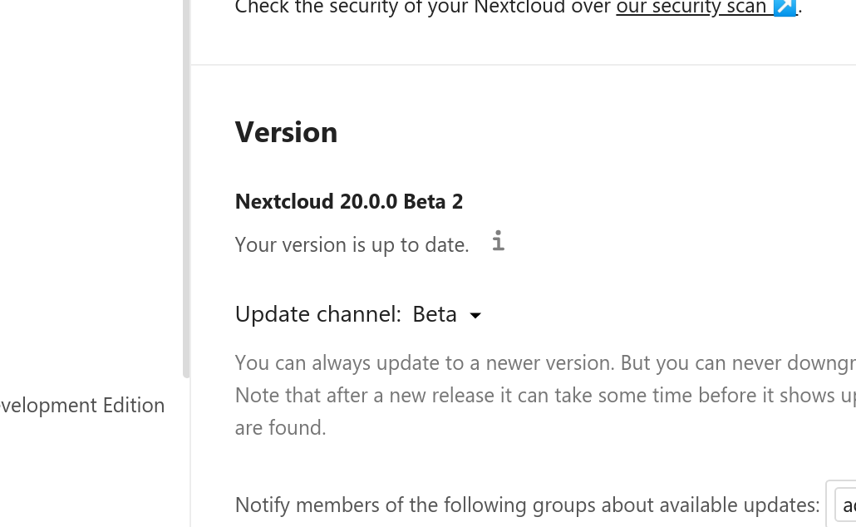Click the divider line above Version section
Viewport: 856px width, 527px height.
tap(523, 65)
